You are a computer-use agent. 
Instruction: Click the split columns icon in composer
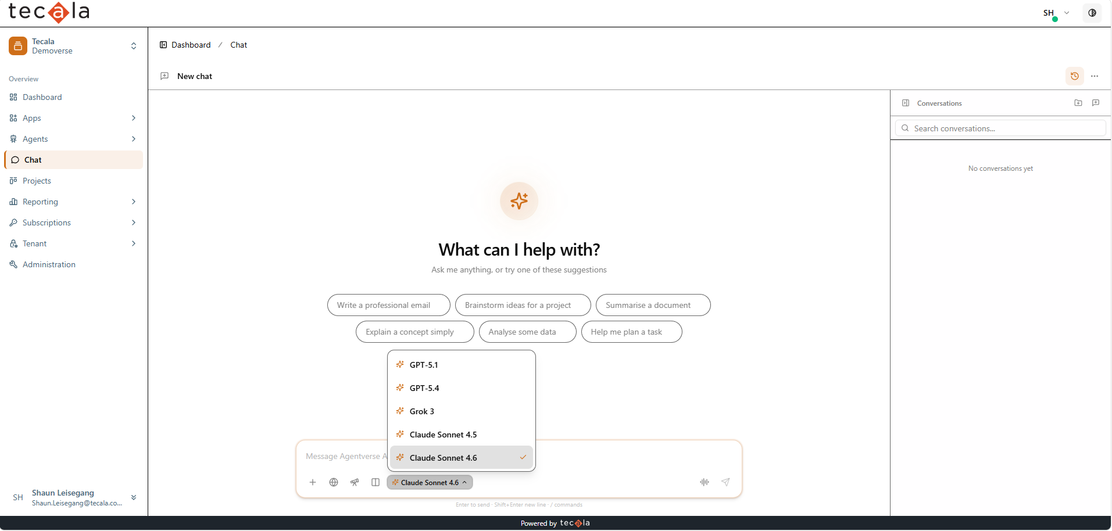(x=376, y=482)
